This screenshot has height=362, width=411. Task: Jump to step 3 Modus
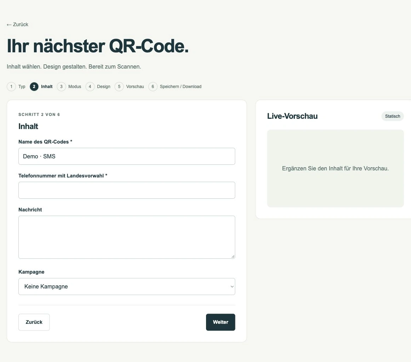click(69, 87)
